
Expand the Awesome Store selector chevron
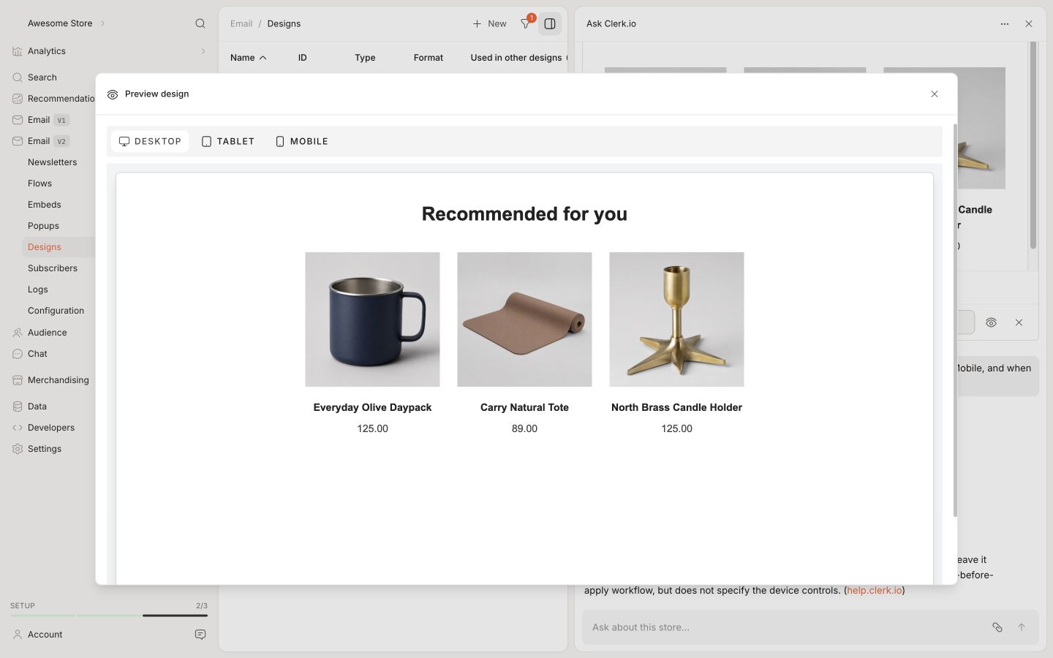103,23
